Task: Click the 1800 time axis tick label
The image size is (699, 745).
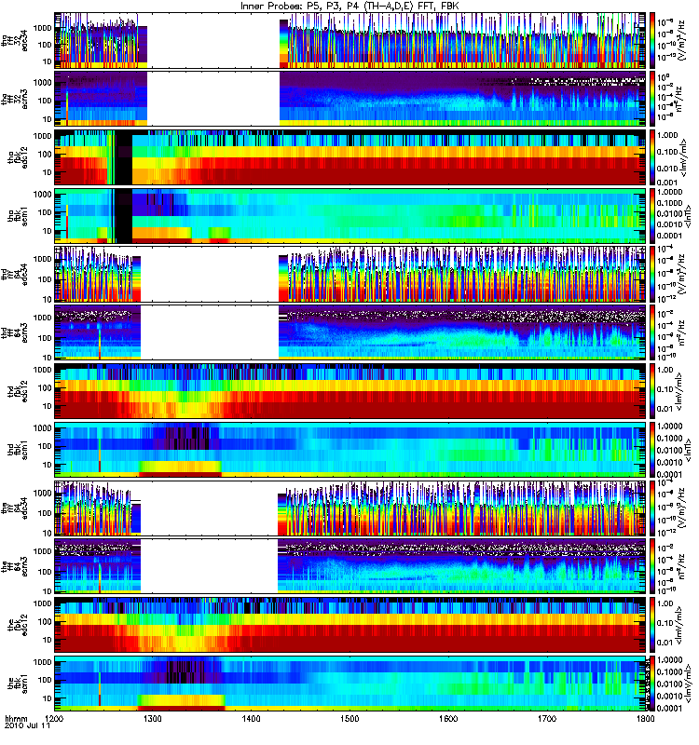Action: pos(645,718)
